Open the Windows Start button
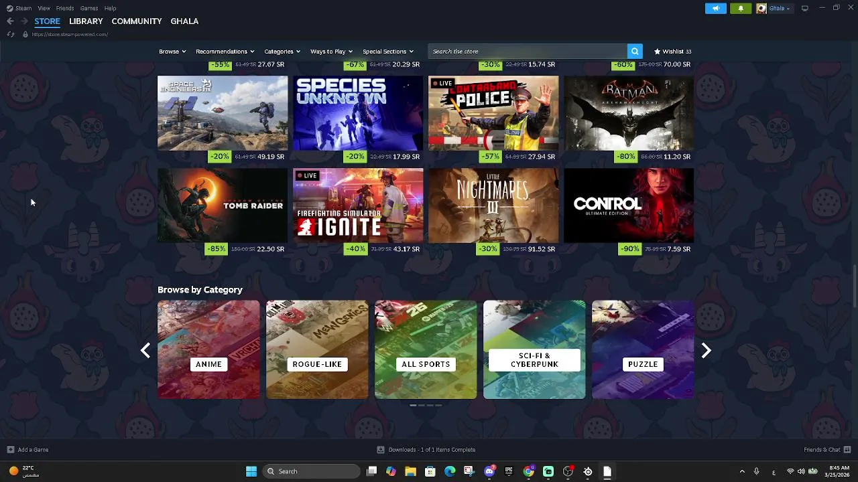858x482 pixels. [251, 471]
